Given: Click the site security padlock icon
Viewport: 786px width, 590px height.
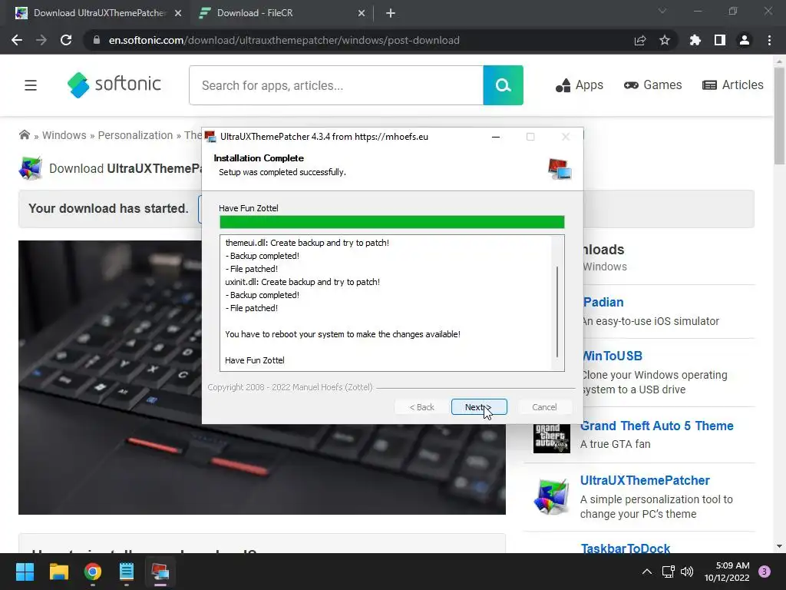Looking at the screenshot, I should point(97,40).
